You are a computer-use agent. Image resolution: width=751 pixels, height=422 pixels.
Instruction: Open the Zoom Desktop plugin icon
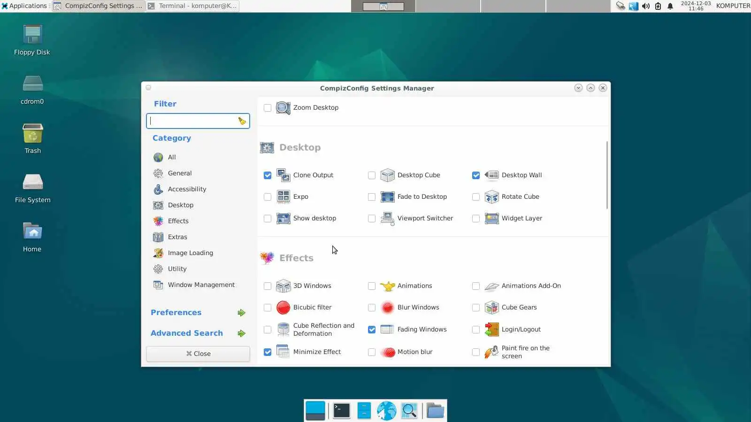[x=283, y=108]
